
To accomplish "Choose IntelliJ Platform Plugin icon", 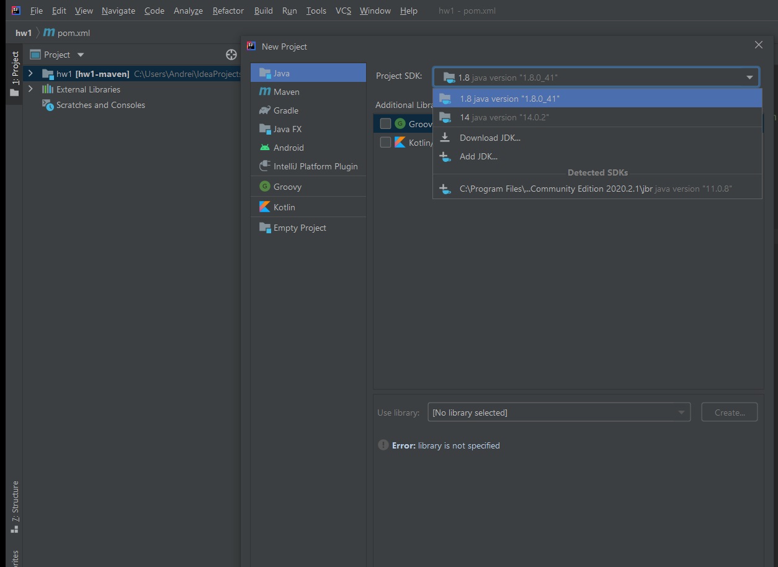I will coord(265,166).
